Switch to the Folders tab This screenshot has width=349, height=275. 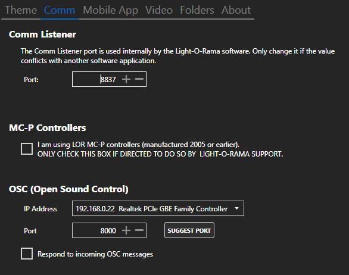(x=197, y=10)
